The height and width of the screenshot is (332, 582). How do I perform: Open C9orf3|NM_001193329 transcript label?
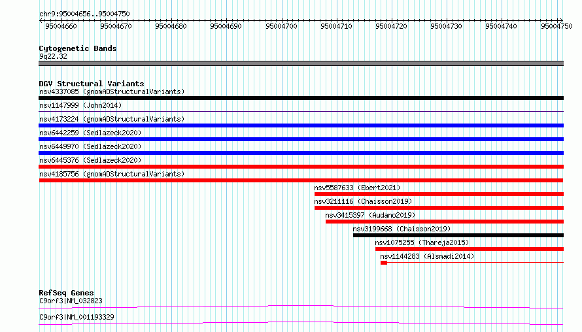(x=77, y=317)
